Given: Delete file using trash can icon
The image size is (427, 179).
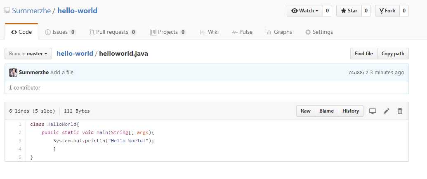Looking at the screenshot, I should pos(400,111).
